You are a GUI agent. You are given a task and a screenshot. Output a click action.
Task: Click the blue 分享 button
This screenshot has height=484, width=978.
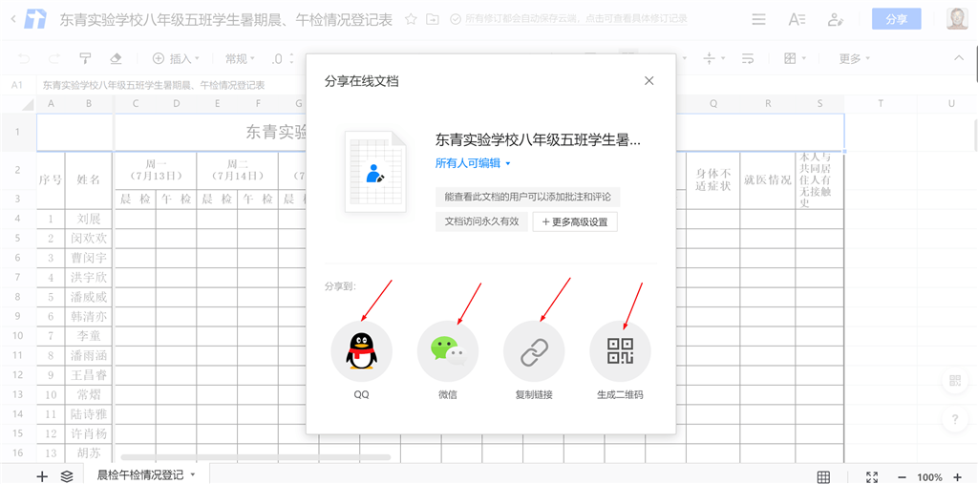click(x=896, y=19)
